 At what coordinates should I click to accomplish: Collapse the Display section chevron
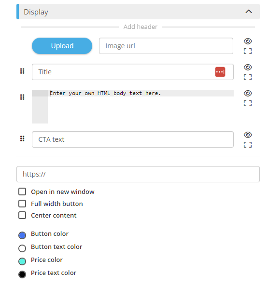tap(249, 12)
